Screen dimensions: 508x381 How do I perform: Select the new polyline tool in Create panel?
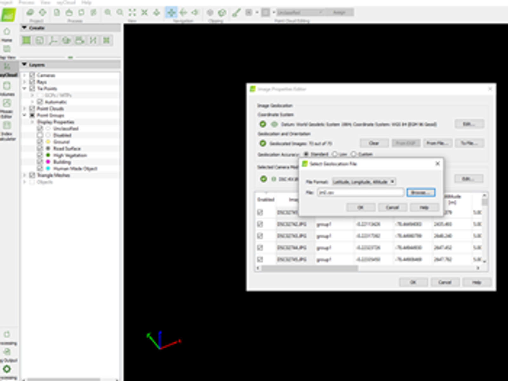coord(53,40)
